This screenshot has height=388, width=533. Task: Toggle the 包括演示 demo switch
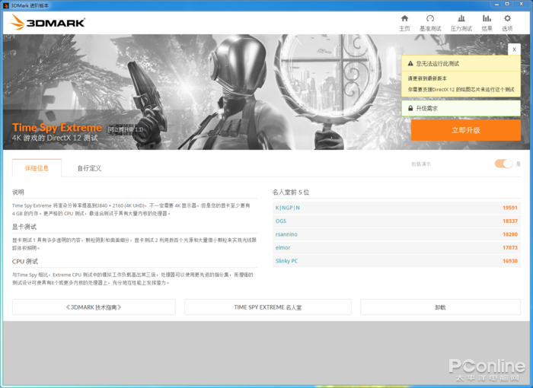[x=503, y=164]
